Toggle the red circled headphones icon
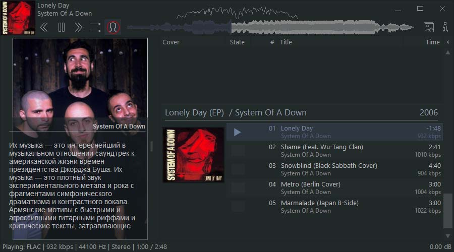The height and width of the screenshot is (252, 454). tap(113, 28)
